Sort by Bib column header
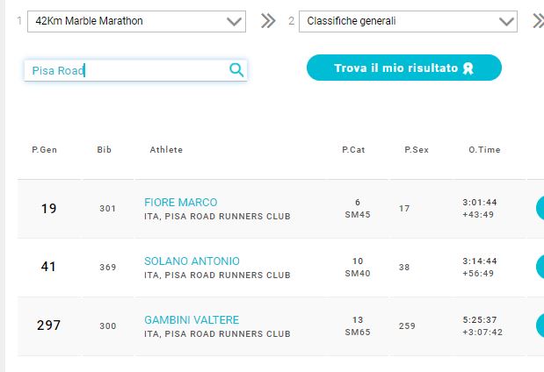The width and height of the screenshot is (544, 372). 104,150
